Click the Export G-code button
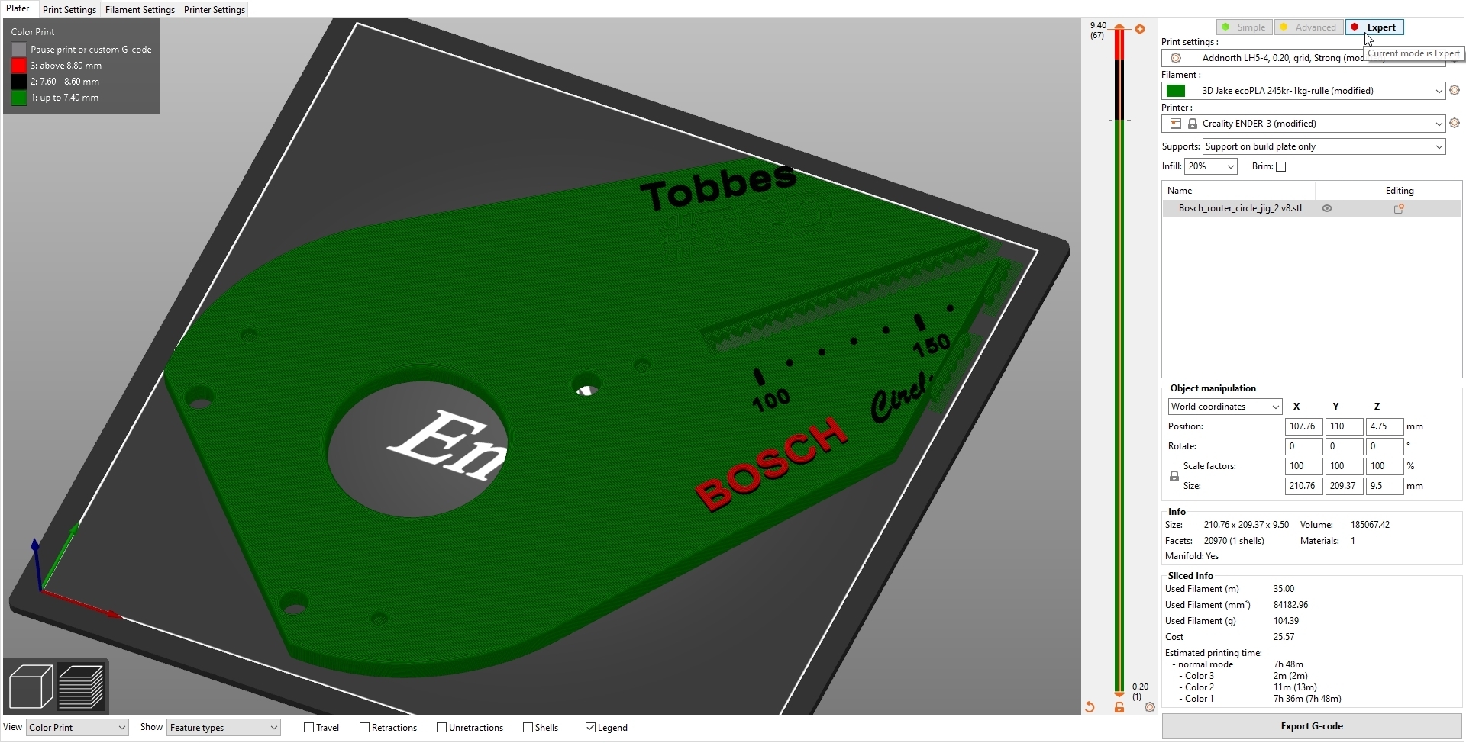The width and height of the screenshot is (1466, 743). [1312, 726]
